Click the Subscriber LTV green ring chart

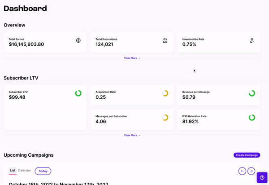tap(78, 93)
